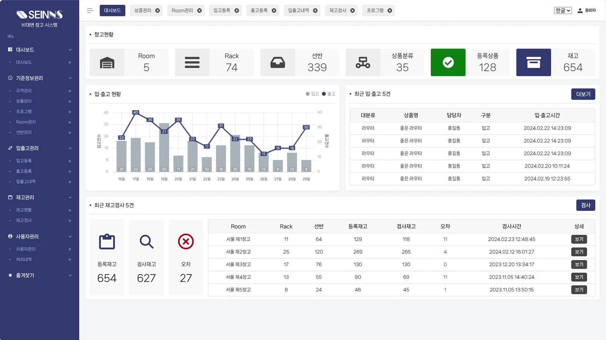Toggle favorite star for 처리내역 menu
The height and width of the screenshot is (340, 606).
[x=70, y=260]
